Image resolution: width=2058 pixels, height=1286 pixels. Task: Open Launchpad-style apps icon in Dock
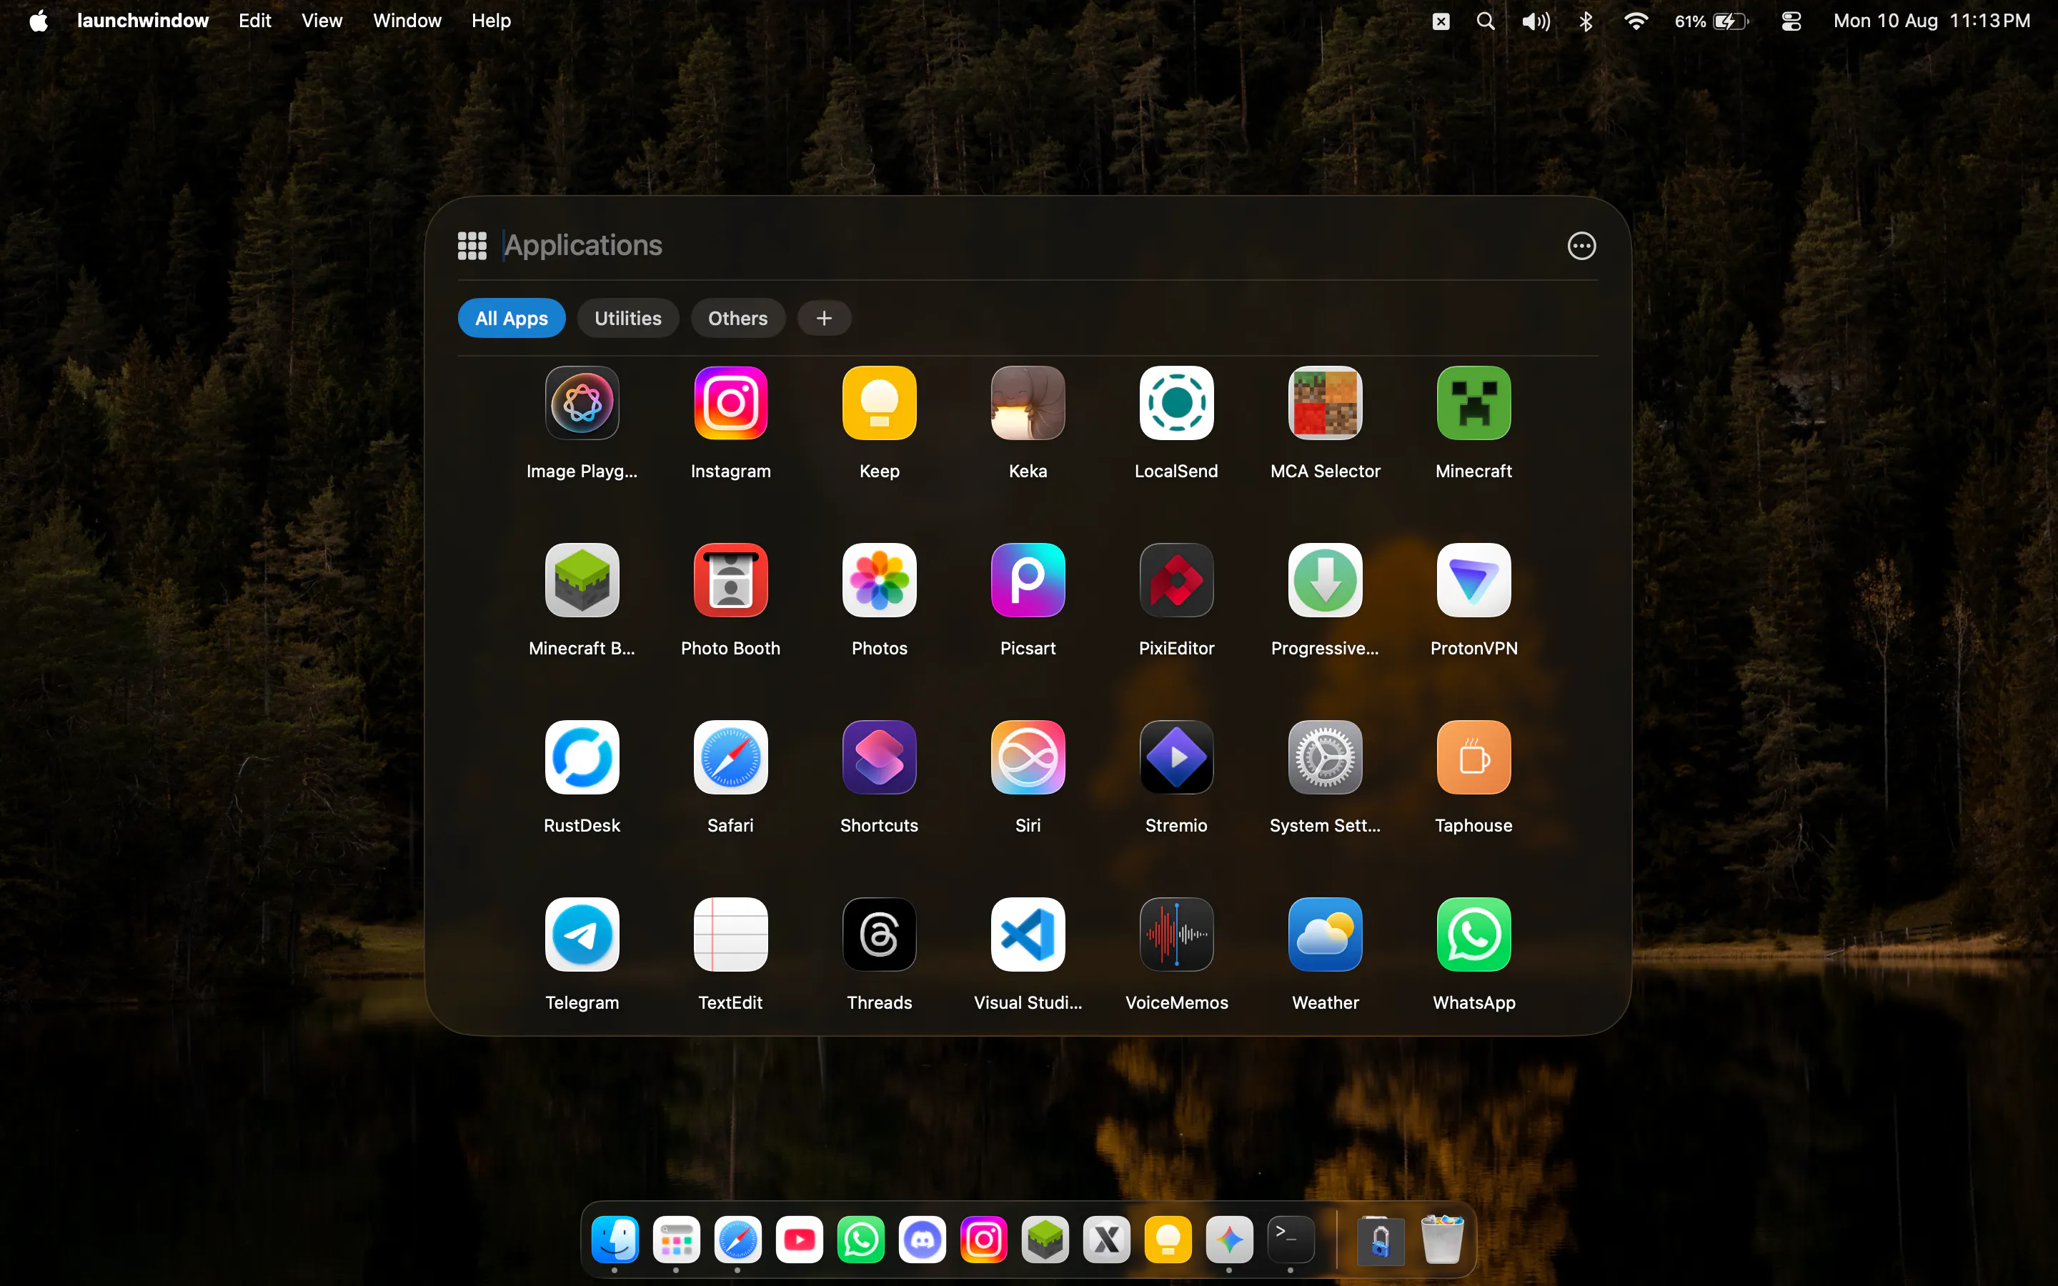[x=676, y=1240]
